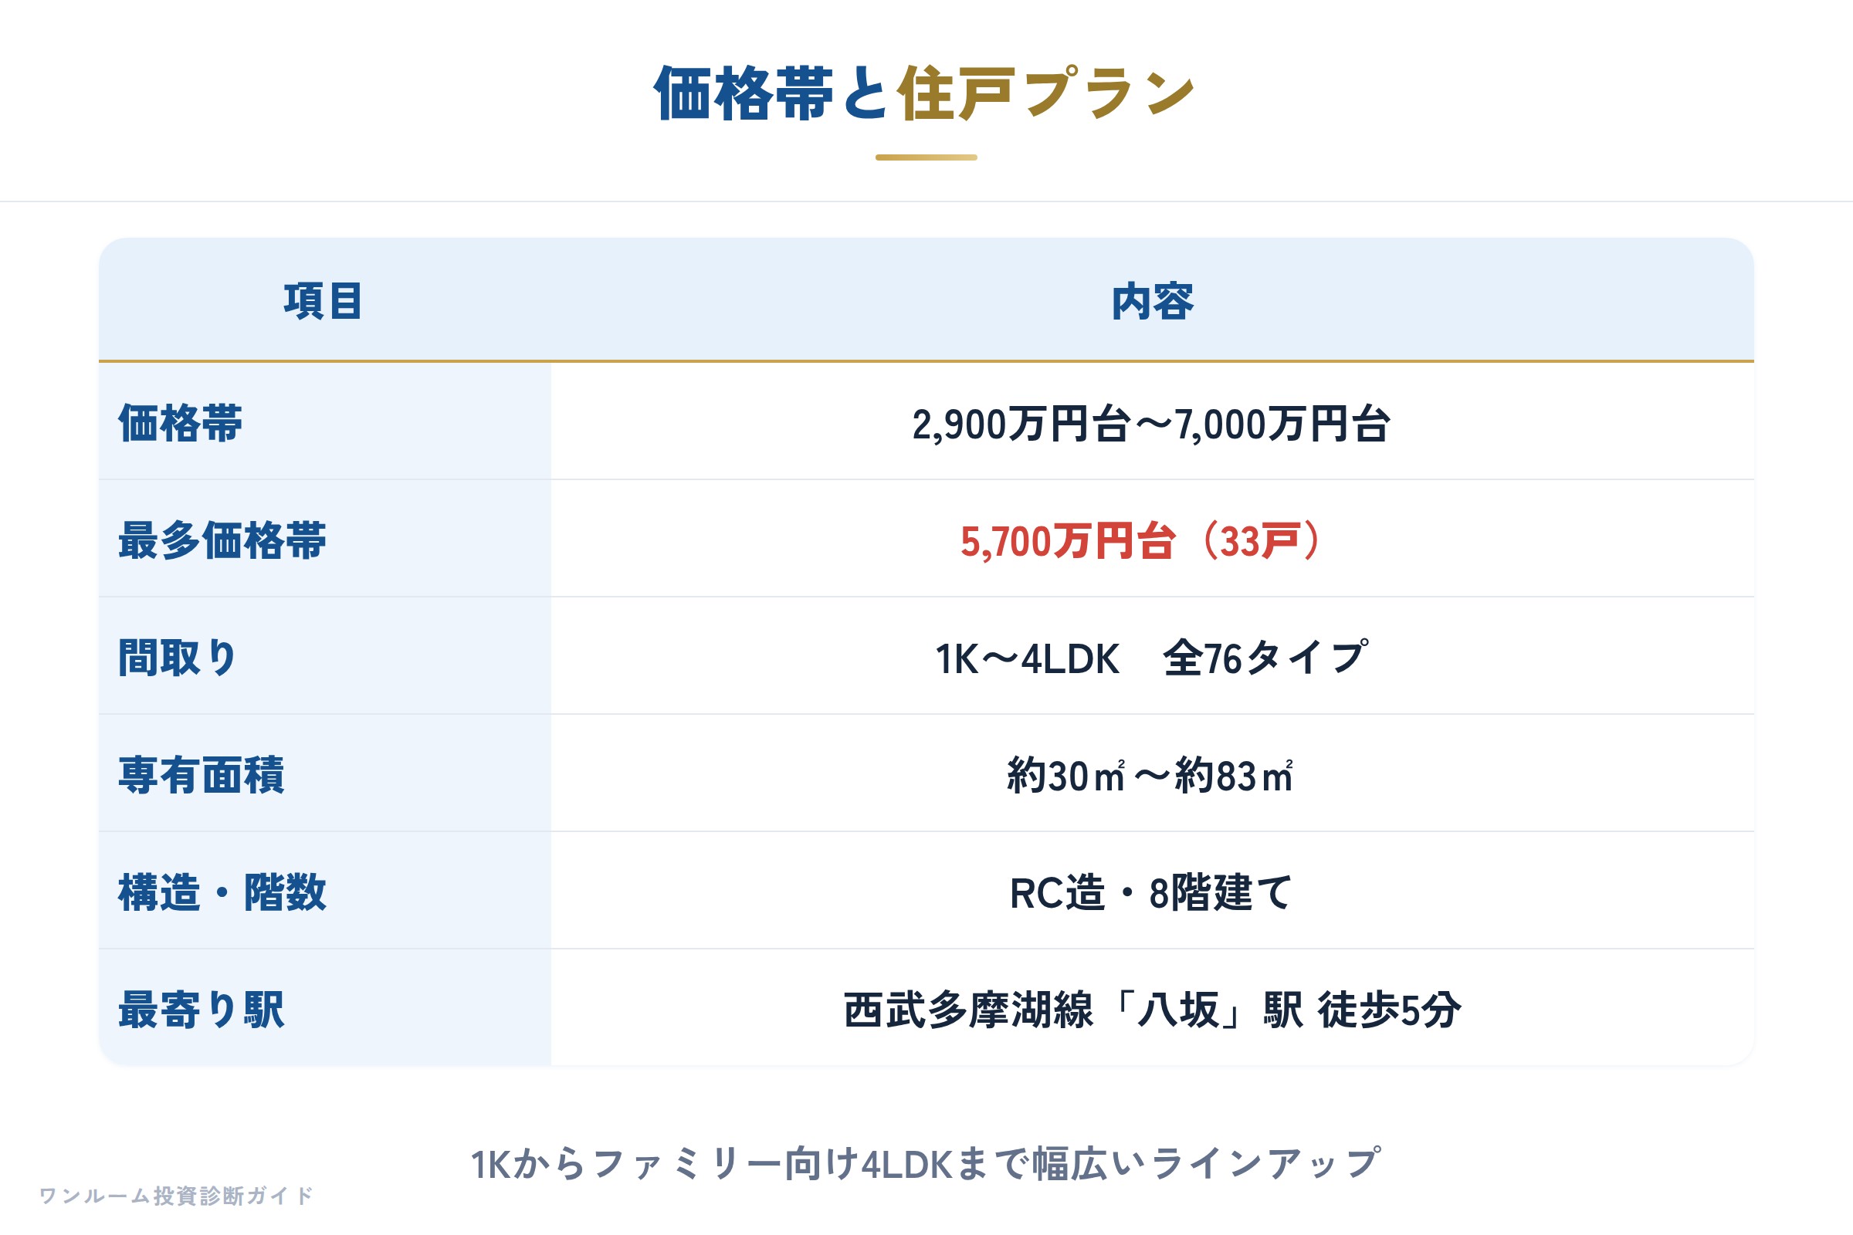Click the ワンルーム投資診断ガイド watermark

click(176, 1196)
